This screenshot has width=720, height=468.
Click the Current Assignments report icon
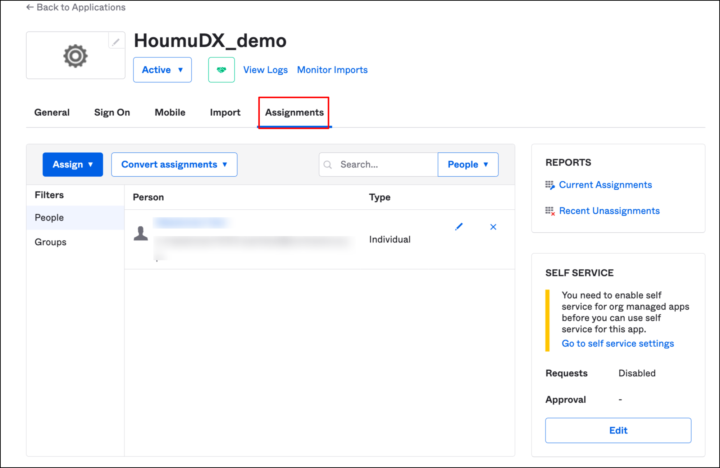pos(550,185)
